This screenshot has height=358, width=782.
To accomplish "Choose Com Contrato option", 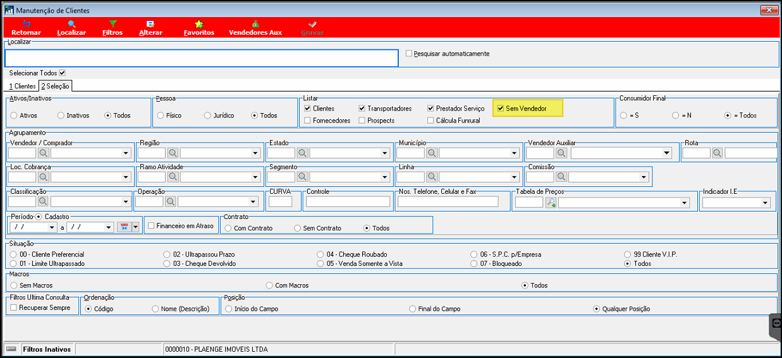I will pos(228,228).
